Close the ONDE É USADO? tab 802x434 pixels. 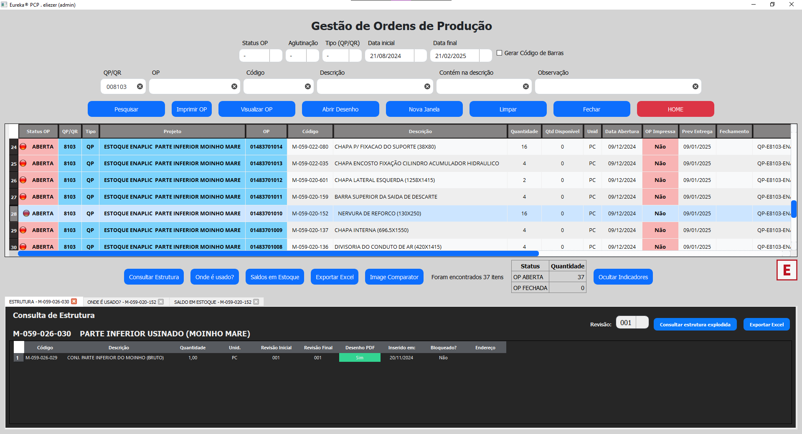pyautogui.click(x=161, y=302)
